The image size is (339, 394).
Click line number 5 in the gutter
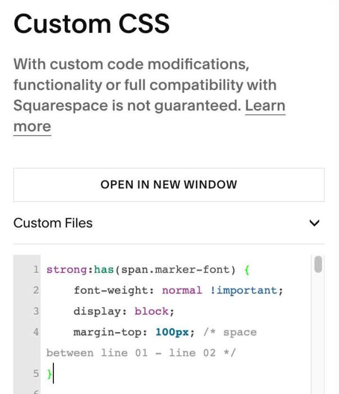coord(36,374)
